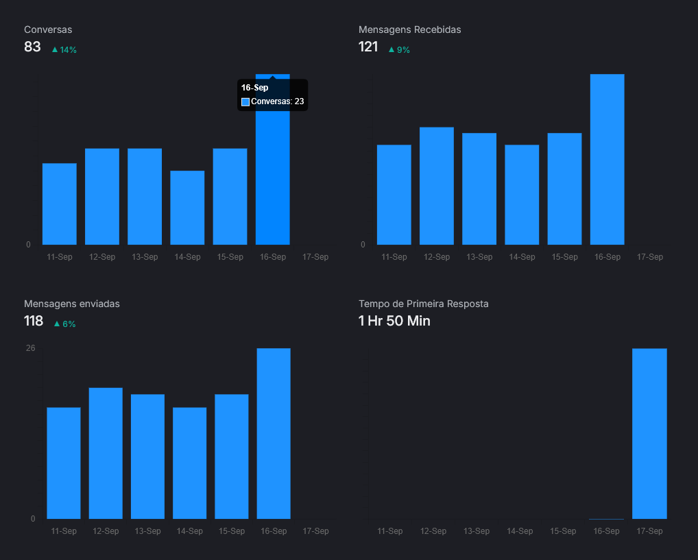Click the 14-Sep bar in Mensagens Recebidas

pyautogui.click(x=522, y=195)
